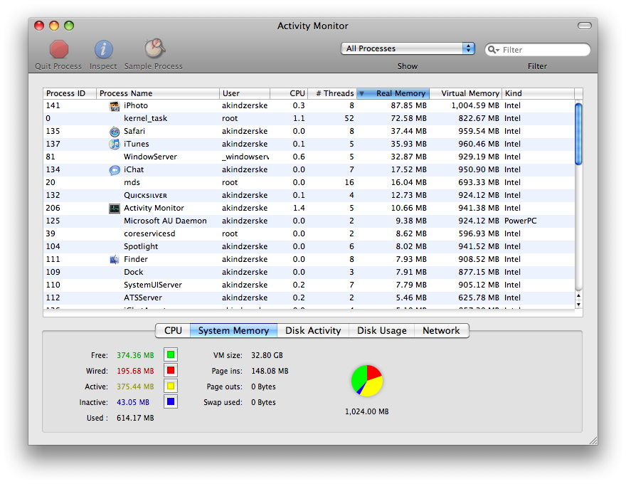This screenshot has height=484, width=626.
Task: Click the window resize grip corner
Action: click(x=593, y=440)
